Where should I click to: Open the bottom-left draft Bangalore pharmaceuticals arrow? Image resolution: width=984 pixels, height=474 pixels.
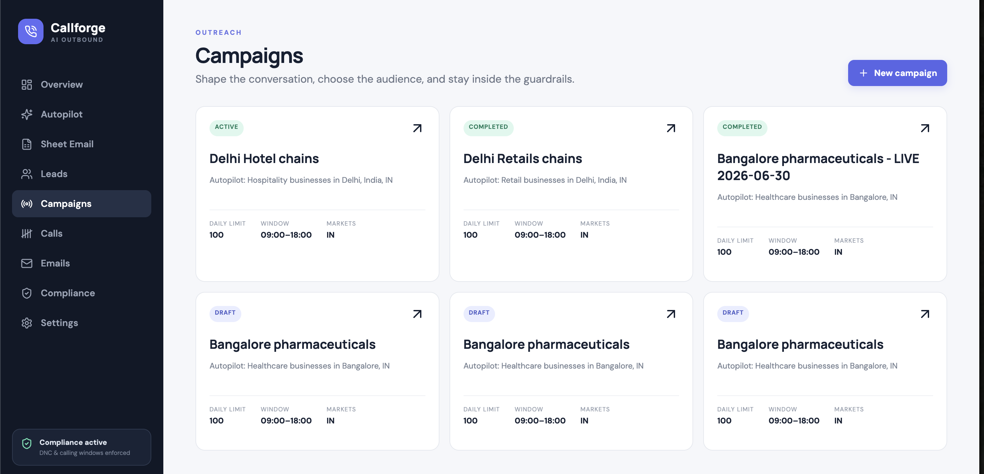417,314
